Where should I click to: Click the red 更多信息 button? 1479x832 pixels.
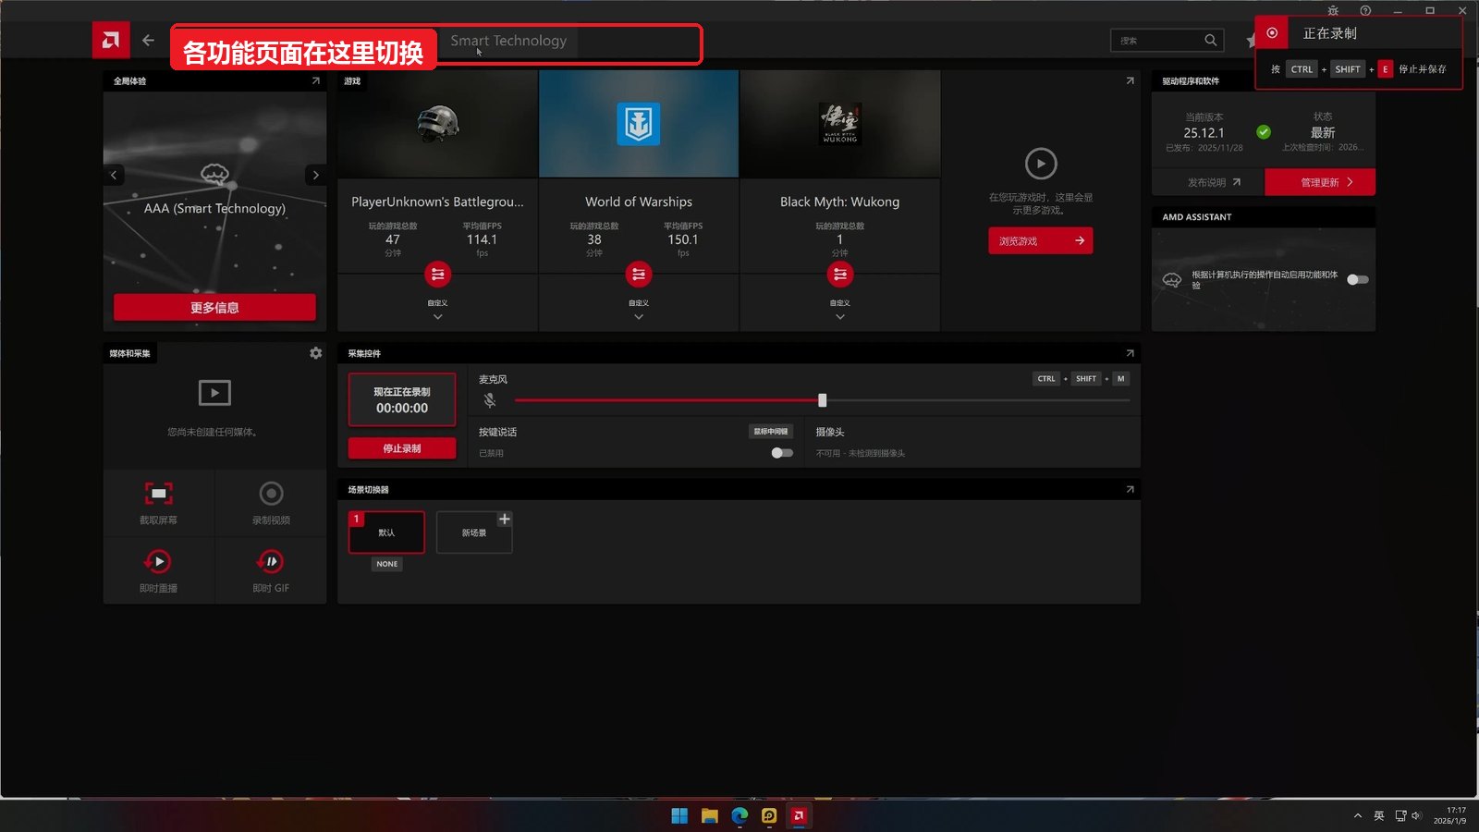tap(214, 308)
